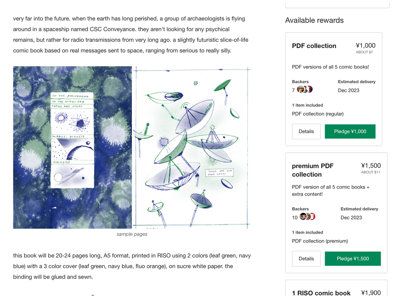Click the ¥1,500 price on premium PDF
Viewport: 418px width, 296px height.
[x=371, y=166]
